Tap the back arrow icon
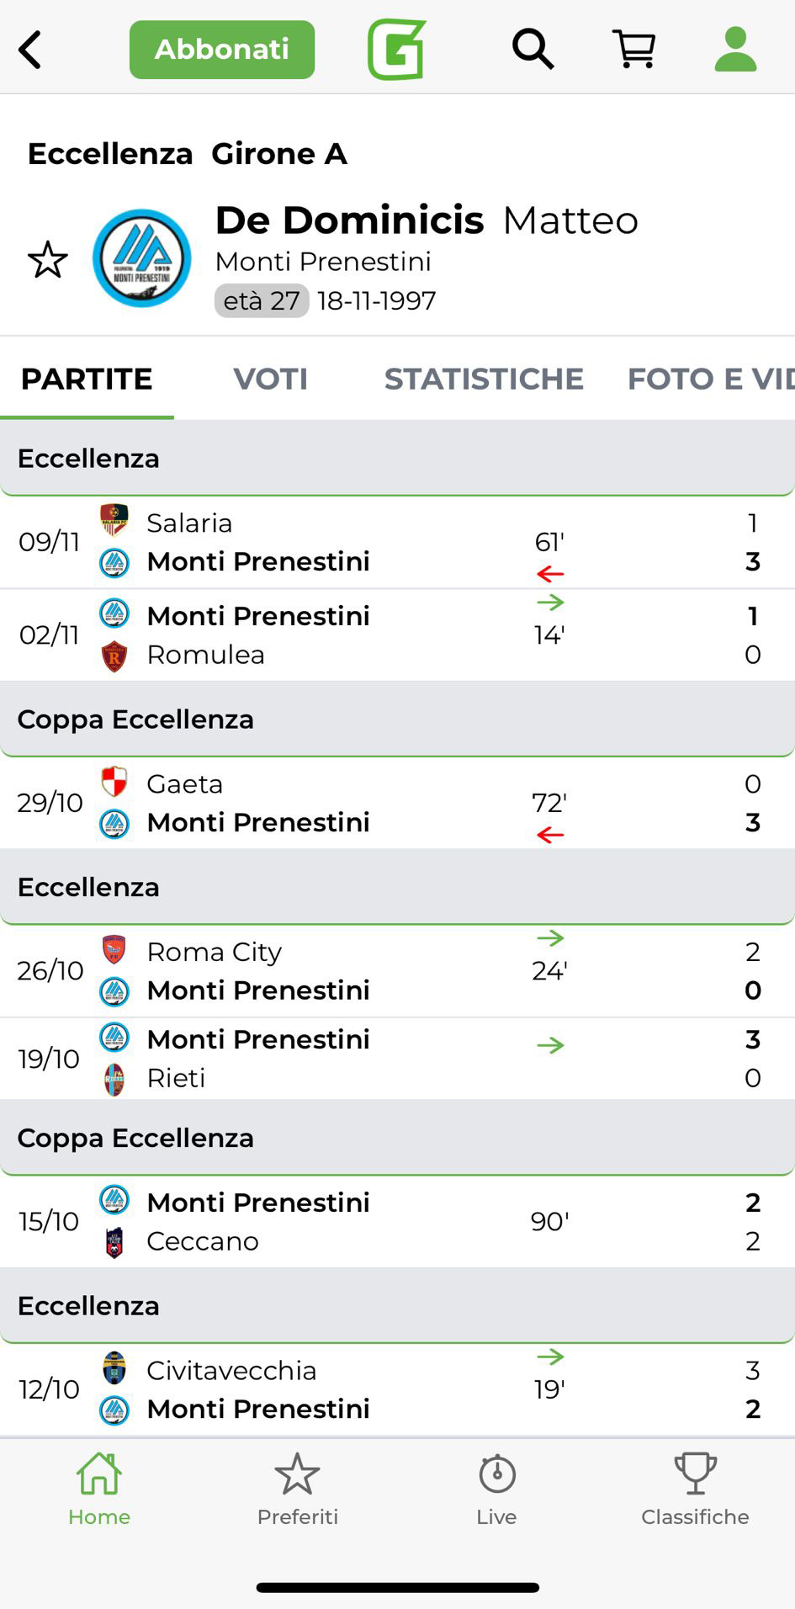 [30, 50]
